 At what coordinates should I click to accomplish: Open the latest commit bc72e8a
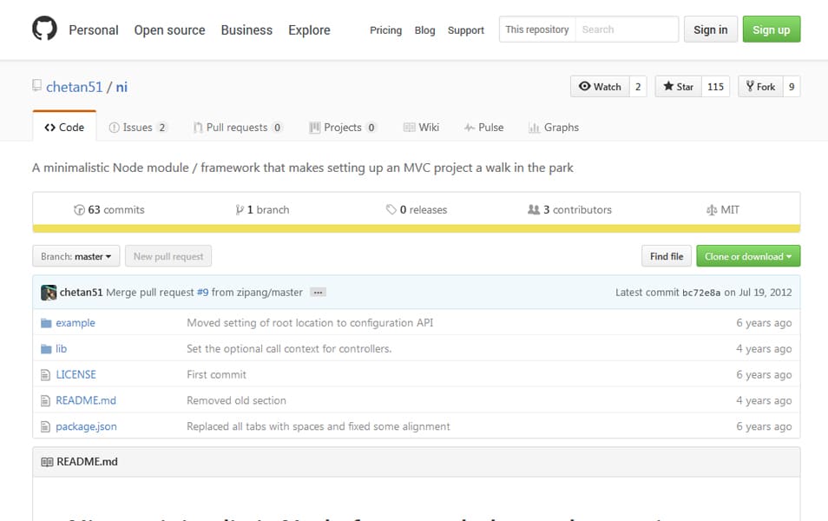click(x=701, y=293)
